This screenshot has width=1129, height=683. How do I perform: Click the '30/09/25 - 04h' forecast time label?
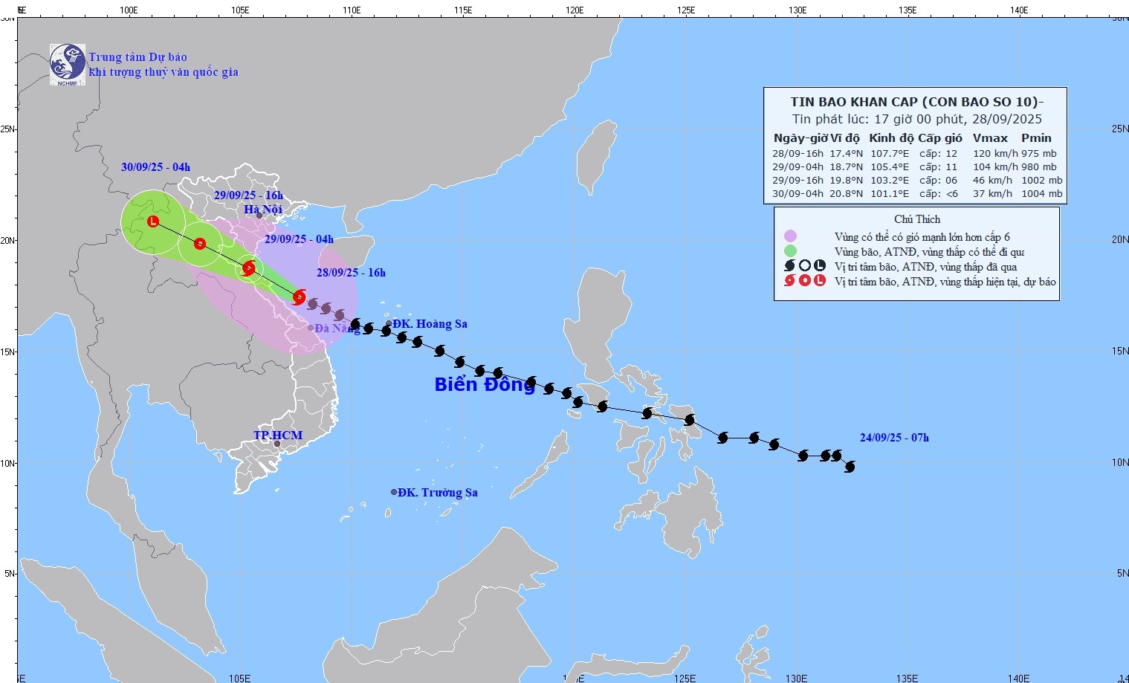155,167
